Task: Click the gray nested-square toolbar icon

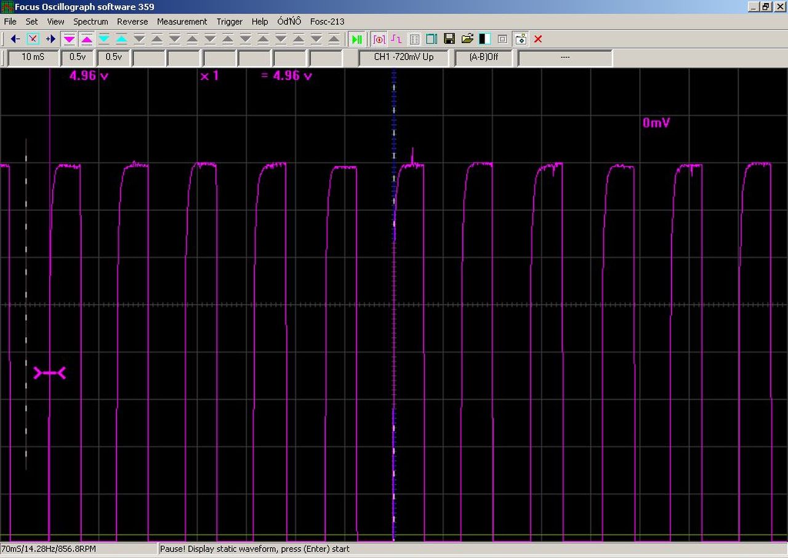Action: coord(502,39)
